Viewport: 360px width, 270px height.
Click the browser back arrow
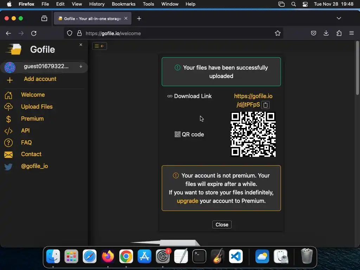8,33
